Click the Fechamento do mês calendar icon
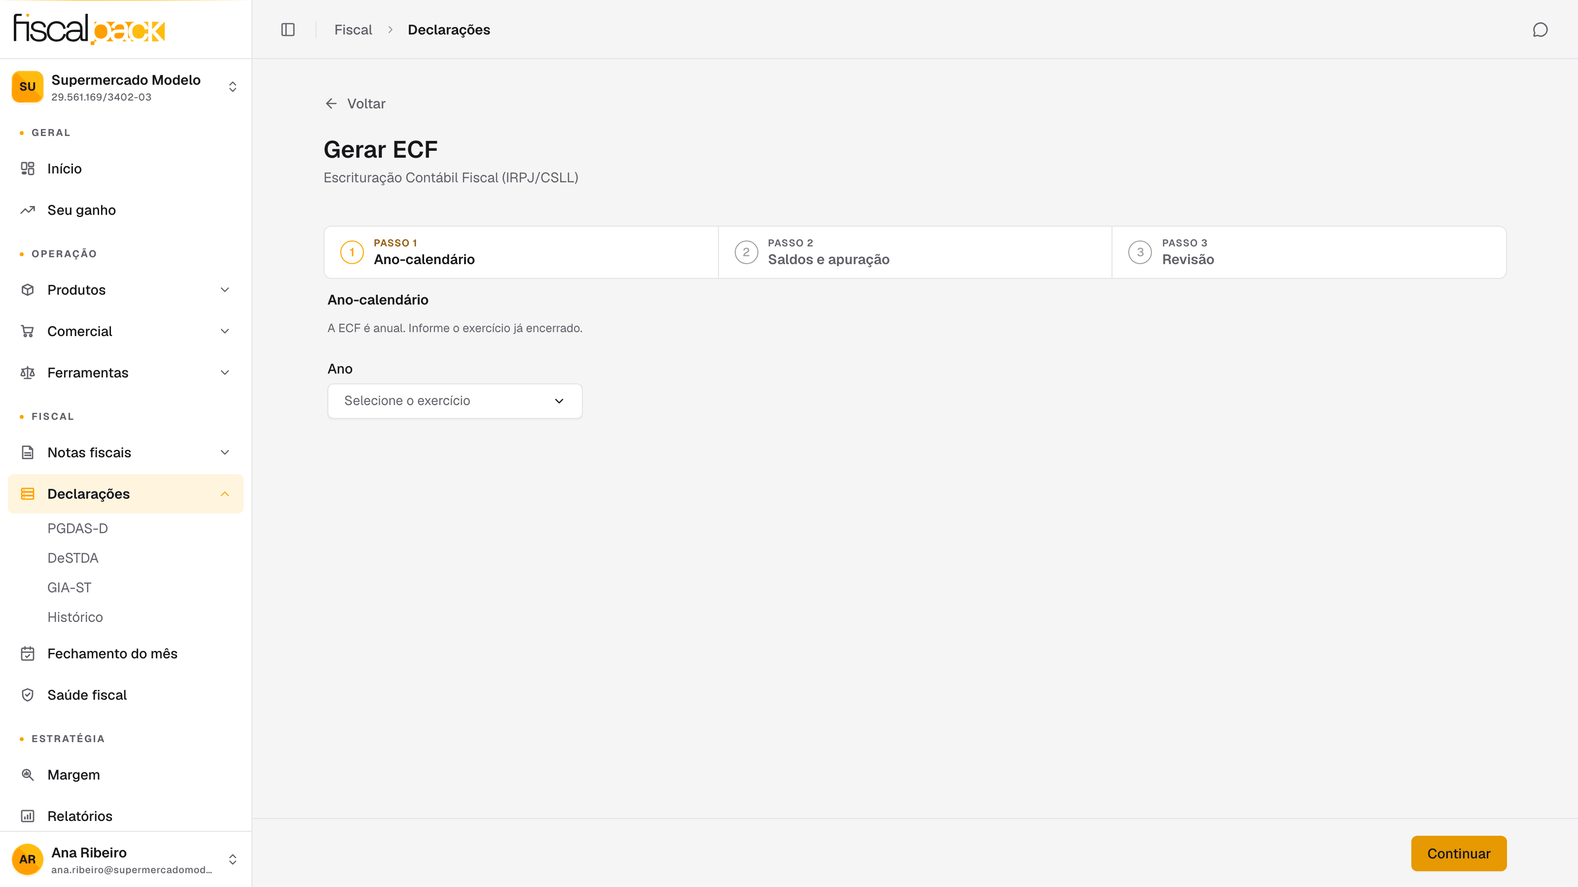 [28, 653]
